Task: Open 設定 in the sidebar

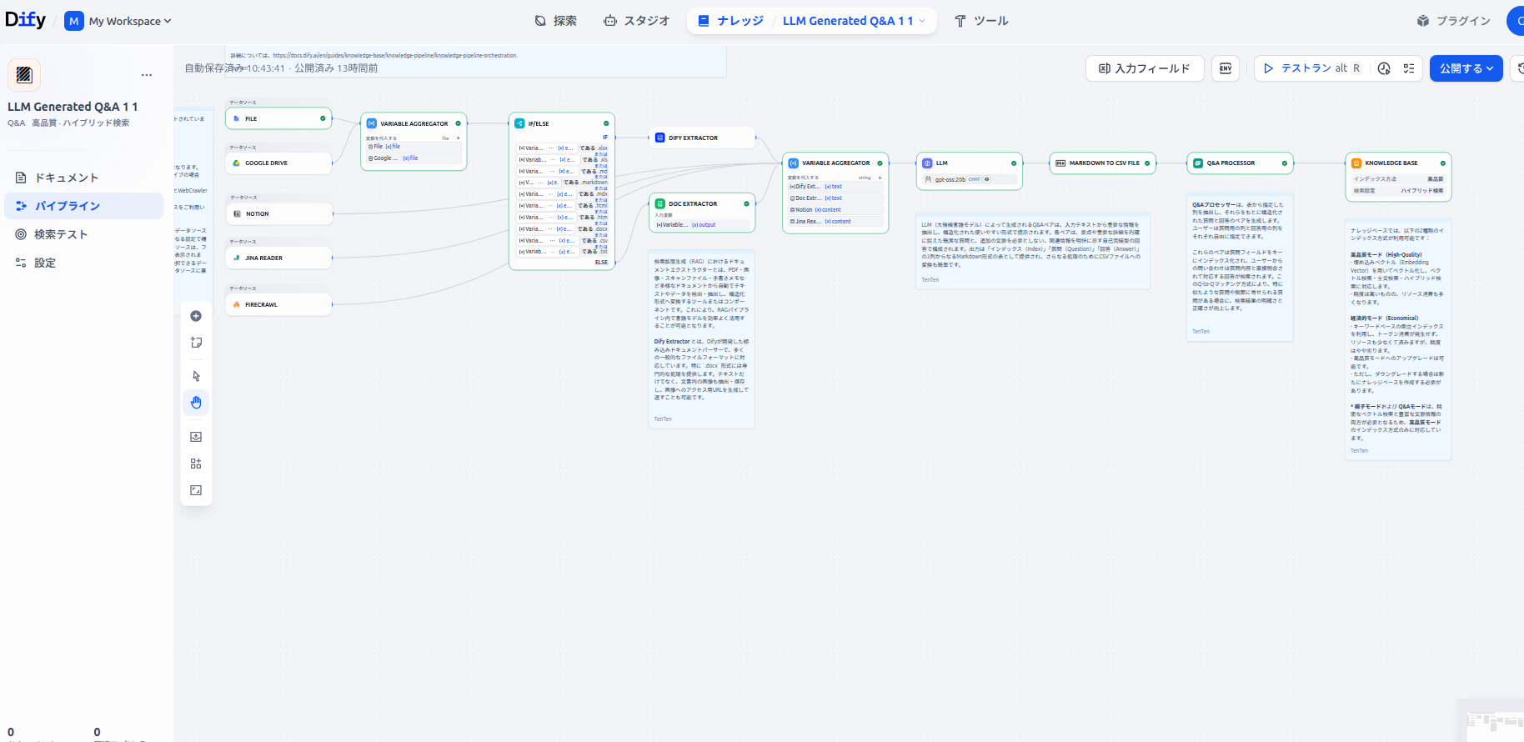Action: click(x=84, y=263)
